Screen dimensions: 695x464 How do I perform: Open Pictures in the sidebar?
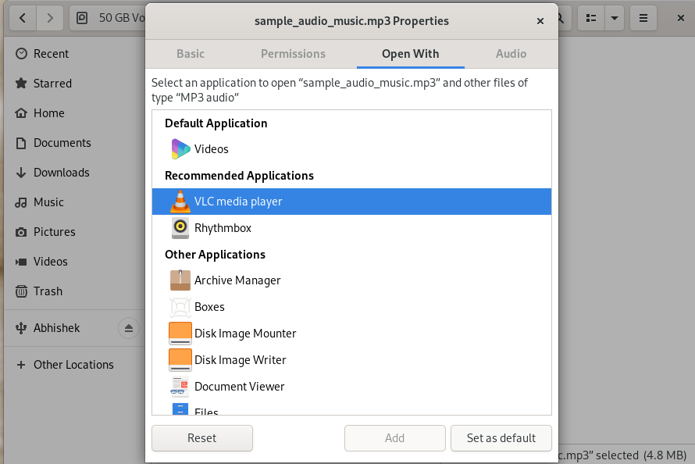pyautogui.click(x=74, y=232)
